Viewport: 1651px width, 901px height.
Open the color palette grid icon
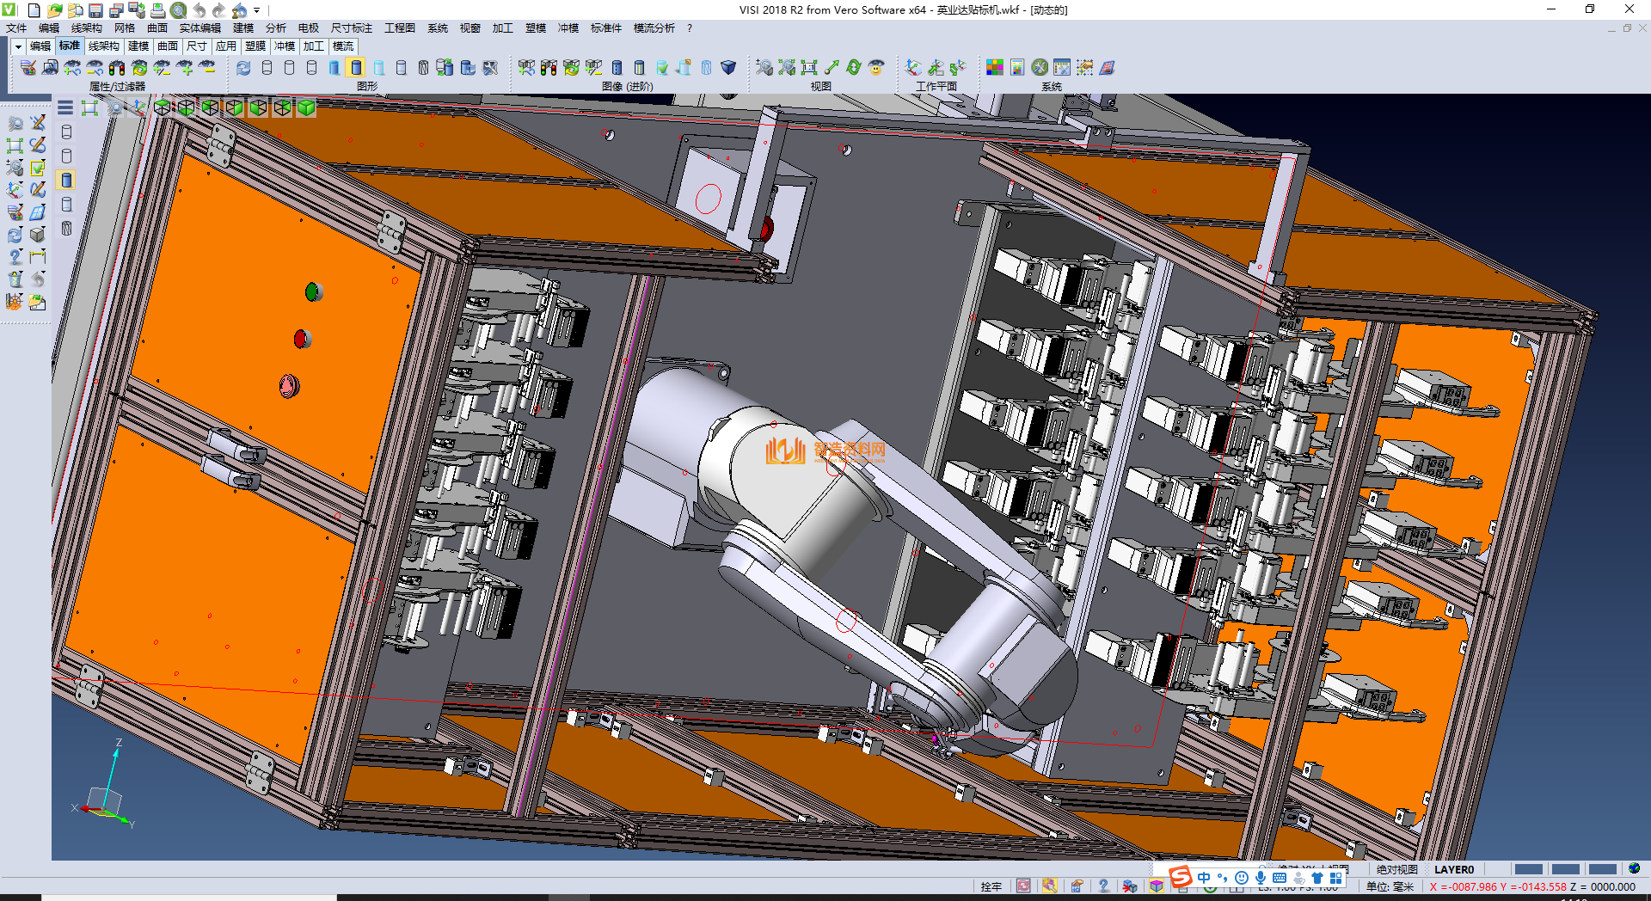pyautogui.click(x=995, y=67)
